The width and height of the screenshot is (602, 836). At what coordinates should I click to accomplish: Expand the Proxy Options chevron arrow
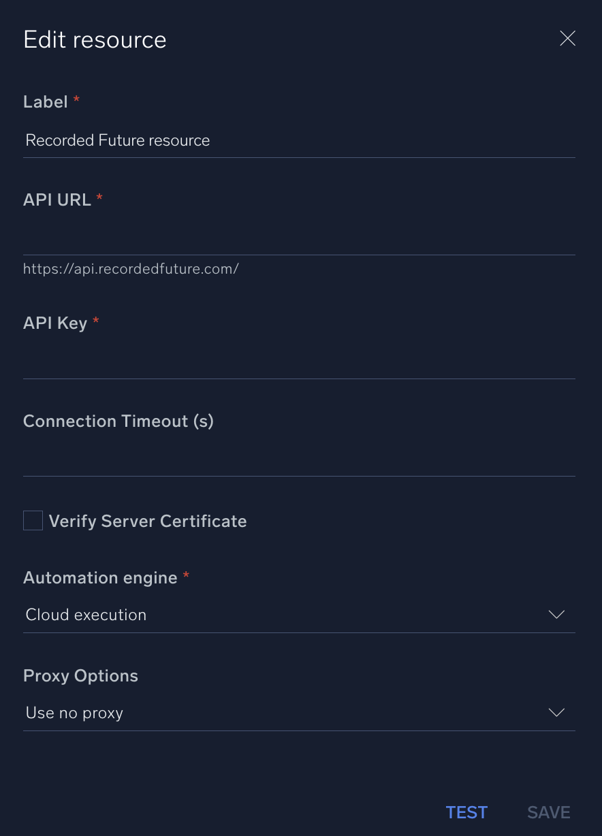pos(556,713)
